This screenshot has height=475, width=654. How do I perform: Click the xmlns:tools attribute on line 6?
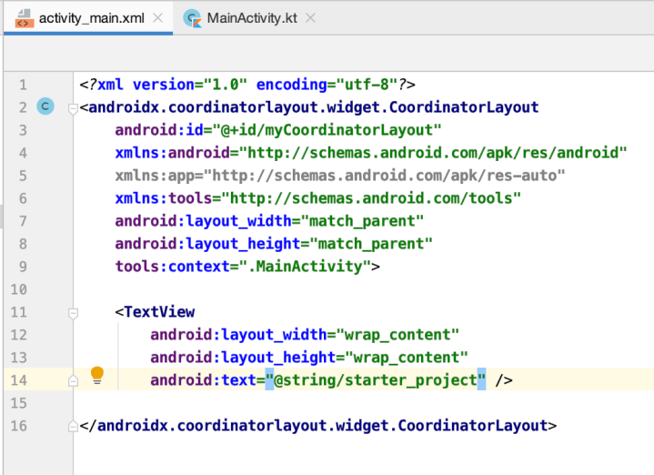pyautogui.click(x=317, y=198)
